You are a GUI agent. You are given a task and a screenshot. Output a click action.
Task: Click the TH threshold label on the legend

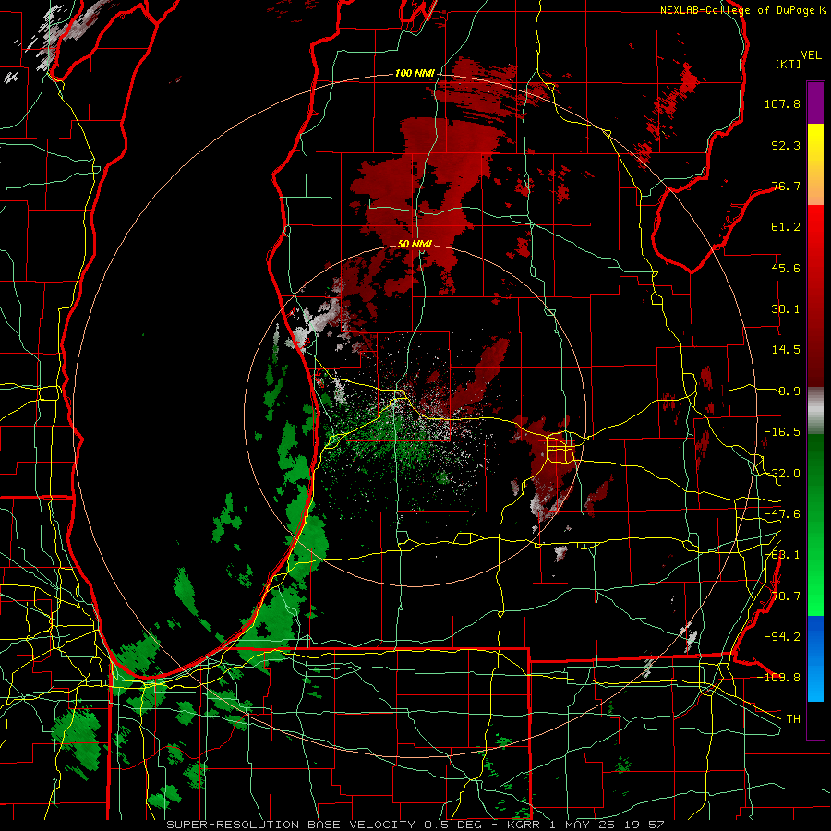click(x=793, y=718)
